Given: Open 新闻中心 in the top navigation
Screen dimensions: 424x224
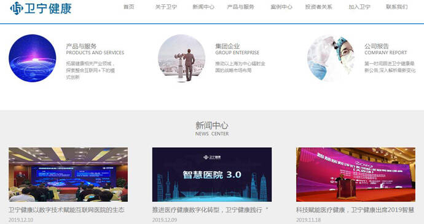Looking at the screenshot, I should [203, 7].
